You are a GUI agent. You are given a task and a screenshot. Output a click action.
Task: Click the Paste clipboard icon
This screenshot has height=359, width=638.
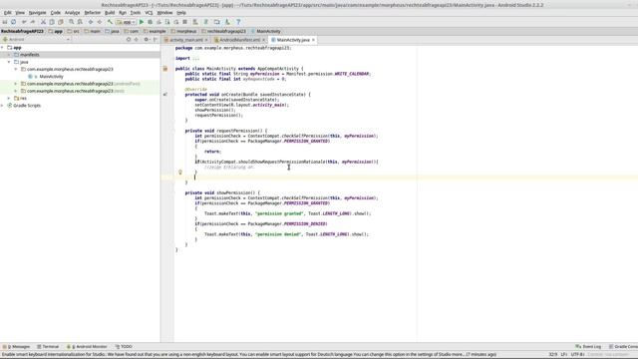[61, 22]
